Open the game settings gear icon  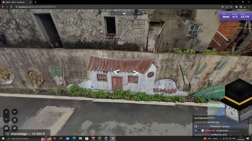[x=6, y=128]
